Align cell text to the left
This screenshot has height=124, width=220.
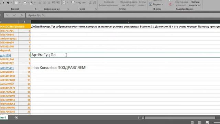[x=40, y=3]
